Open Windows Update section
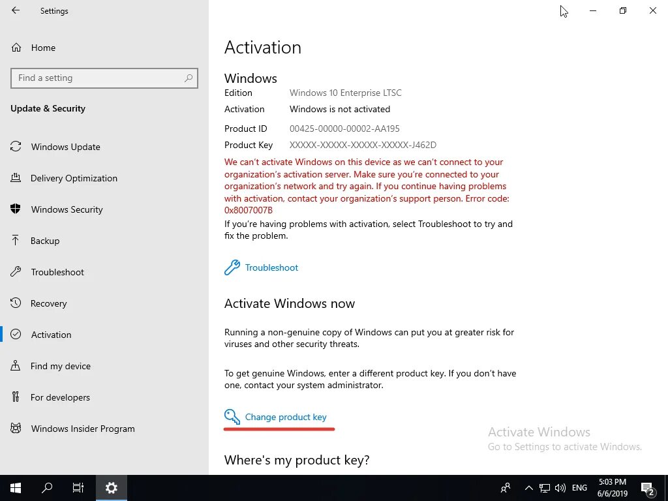Viewport: 668px width, 501px height. pos(104,147)
